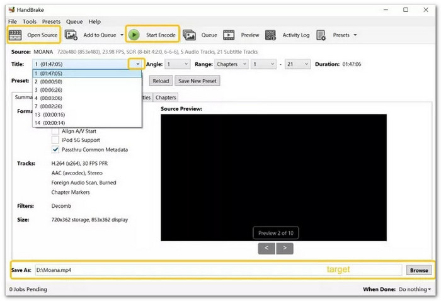Click the Duration value 01:47:06
Screen dimensions: 441x301
(352, 64)
